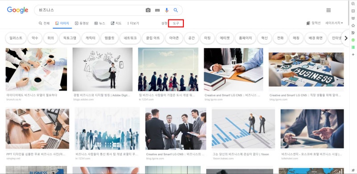The width and height of the screenshot is (357, 174).
Task: Open the 더보기 more menu
Action: pos(133,23)
